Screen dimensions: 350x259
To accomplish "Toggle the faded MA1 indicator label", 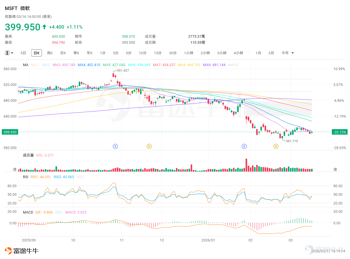I will (x=35, y=65).
